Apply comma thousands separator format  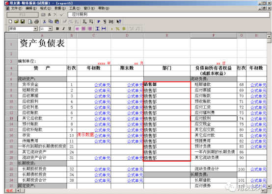pos(111,29)
